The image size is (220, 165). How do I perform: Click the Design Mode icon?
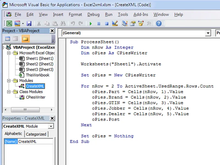pyautogui.click(x=114, y=24)
